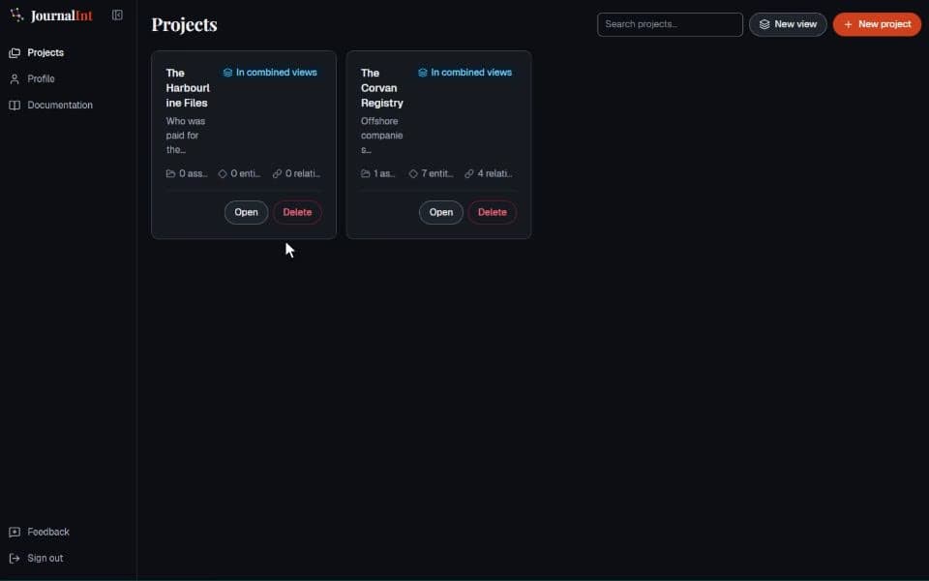The image size is (929, 581).
Task: Collapse the sidebar with the panel icon
Action: (117, 15)
